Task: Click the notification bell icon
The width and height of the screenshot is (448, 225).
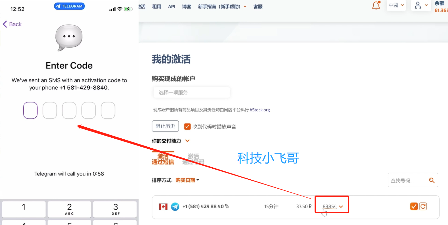Action: pyautogui.click(x=376, y=5)
